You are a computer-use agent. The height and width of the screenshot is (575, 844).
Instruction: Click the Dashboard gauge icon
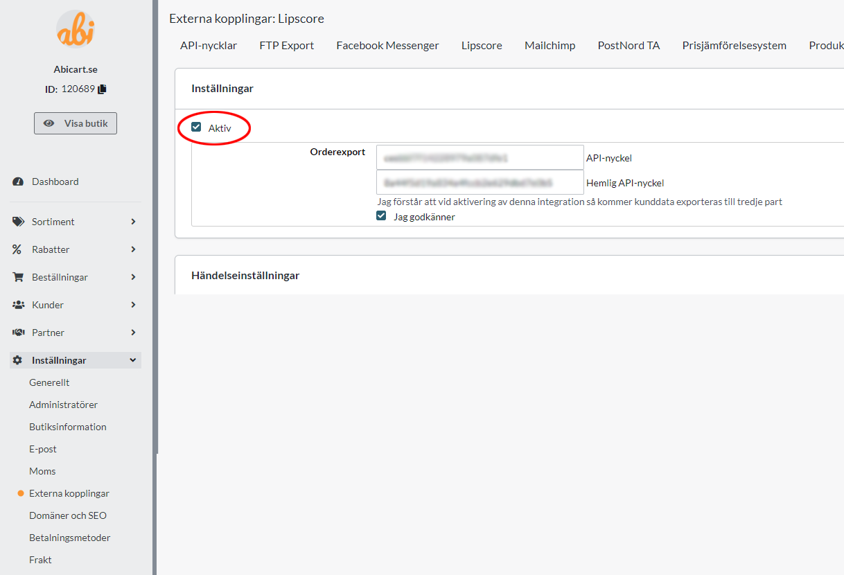pos(18,182)
